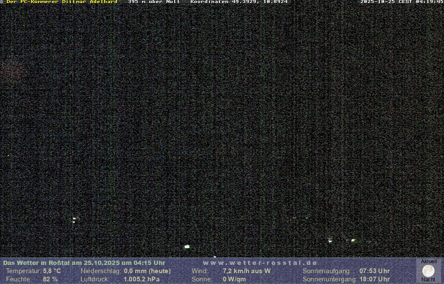Image resolution: width=444 pixels, height=284 pixels.
Task: Click the 'Der PC-Kümmerer Dittmar Adelhard' text
Action: pos(62,2)
